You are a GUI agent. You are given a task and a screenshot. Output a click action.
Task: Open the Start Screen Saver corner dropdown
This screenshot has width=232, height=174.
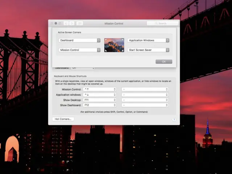pyautogui.click(x=148, y=50)
